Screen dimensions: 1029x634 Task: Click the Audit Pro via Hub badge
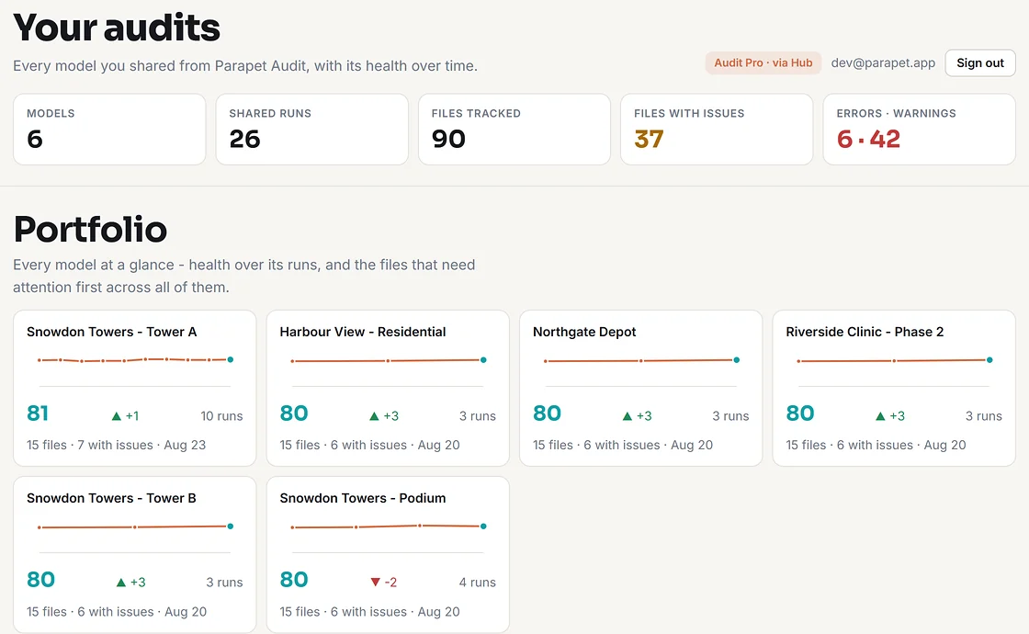(763, 63)
